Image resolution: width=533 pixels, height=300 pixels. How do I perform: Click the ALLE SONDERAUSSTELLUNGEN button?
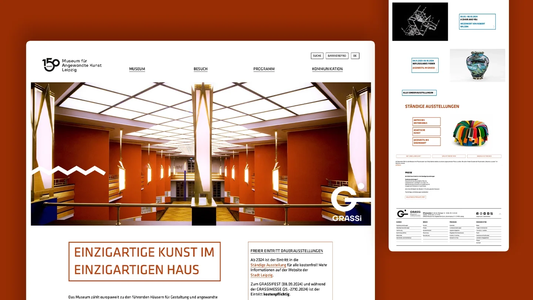tap(419, 93)
